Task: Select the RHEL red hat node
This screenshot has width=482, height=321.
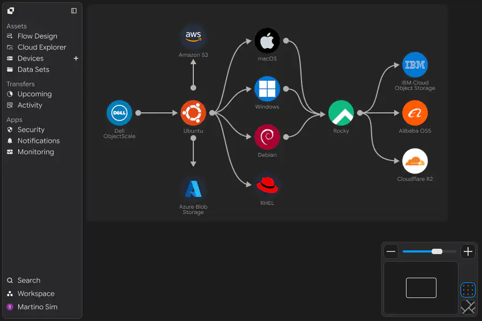Action: coord(267,185)
